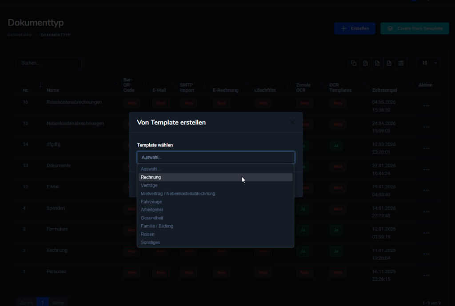Select the Fahrzeuge template option
Viewport: 455px width, 306px height.
(216, 202)
